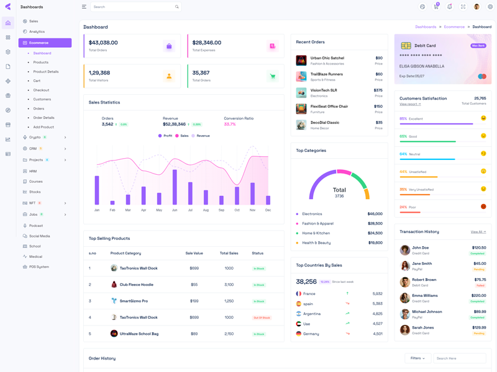497x372 pixels.
Task: Open the notifications bell
Action: [449, 7]
